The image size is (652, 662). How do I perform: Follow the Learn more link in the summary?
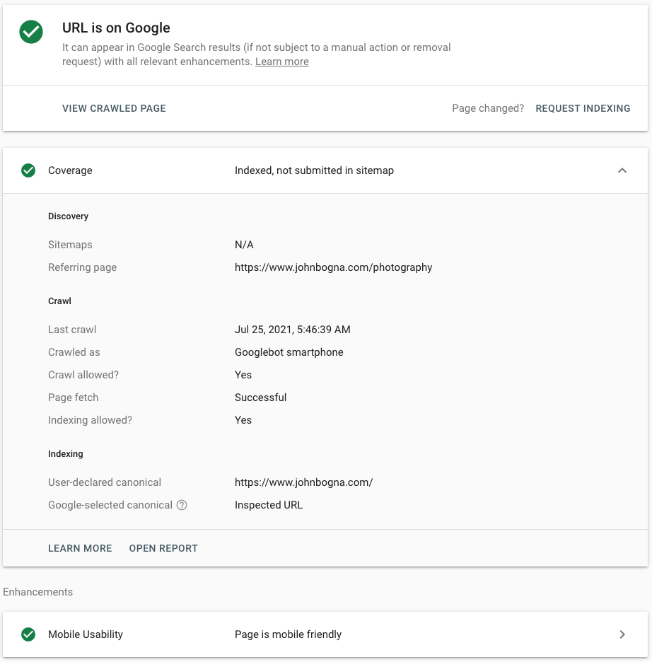(x=282, y=62)
